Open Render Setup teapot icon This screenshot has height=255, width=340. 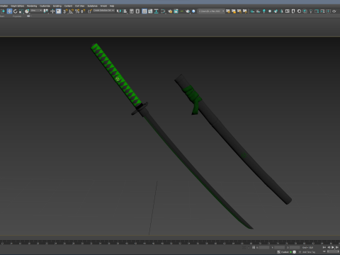click(170, 11)
